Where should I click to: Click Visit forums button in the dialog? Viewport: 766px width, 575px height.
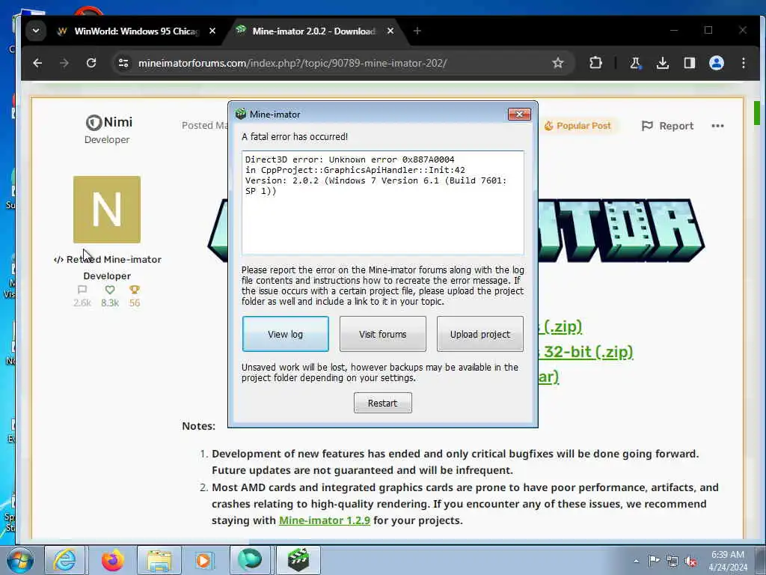click(x=382, y=334)
